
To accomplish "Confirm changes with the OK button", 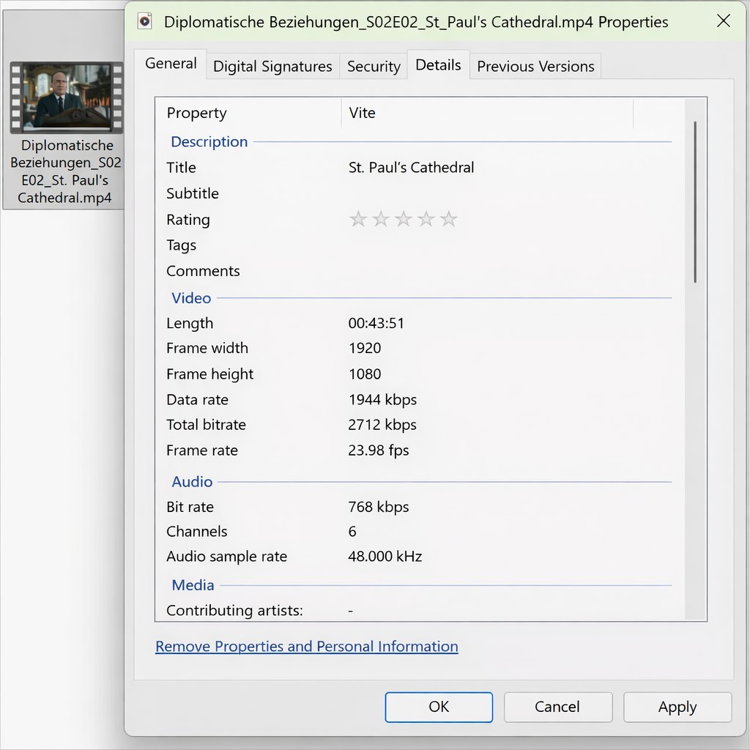I will click(439, 707).
